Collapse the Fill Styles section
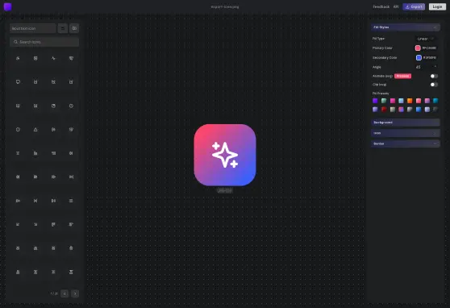Screen dimensions: 450x308 pyautogui.click(x=406, y=27)
